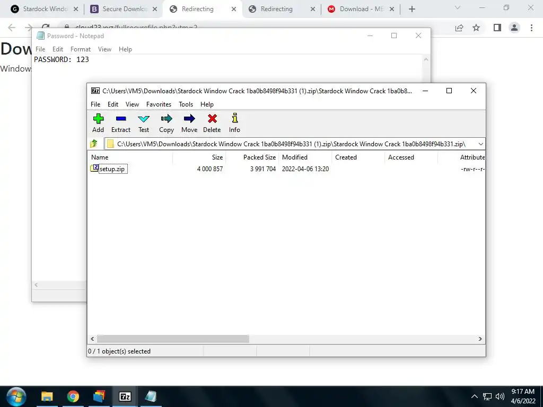Expand the 7-Zip address path dropdown

click(x=480, y=144)
